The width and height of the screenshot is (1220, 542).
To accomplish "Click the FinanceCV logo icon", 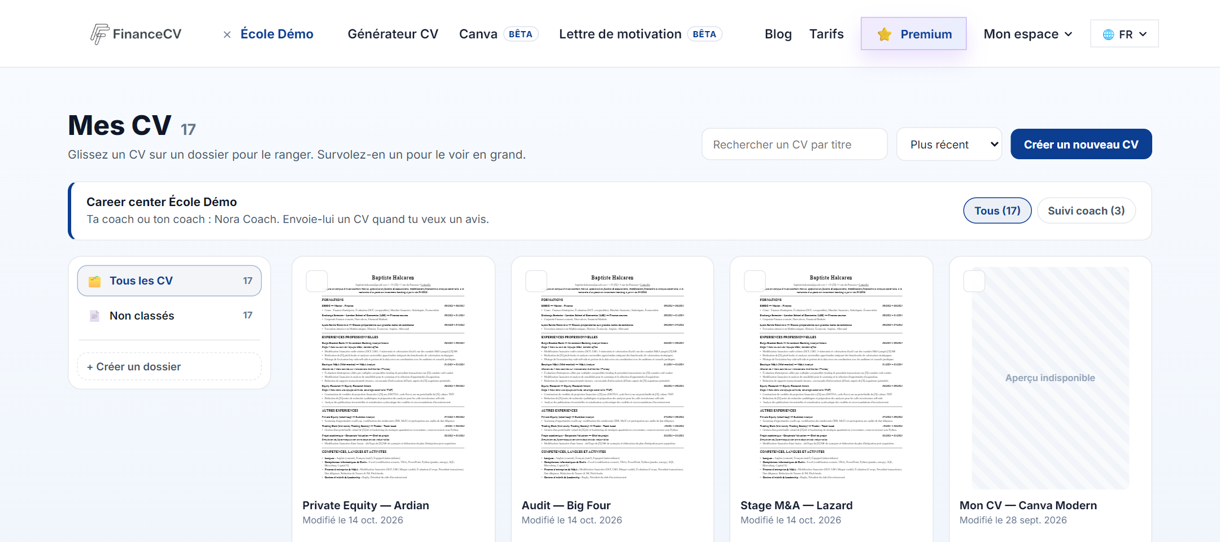I will pos(100,34).
